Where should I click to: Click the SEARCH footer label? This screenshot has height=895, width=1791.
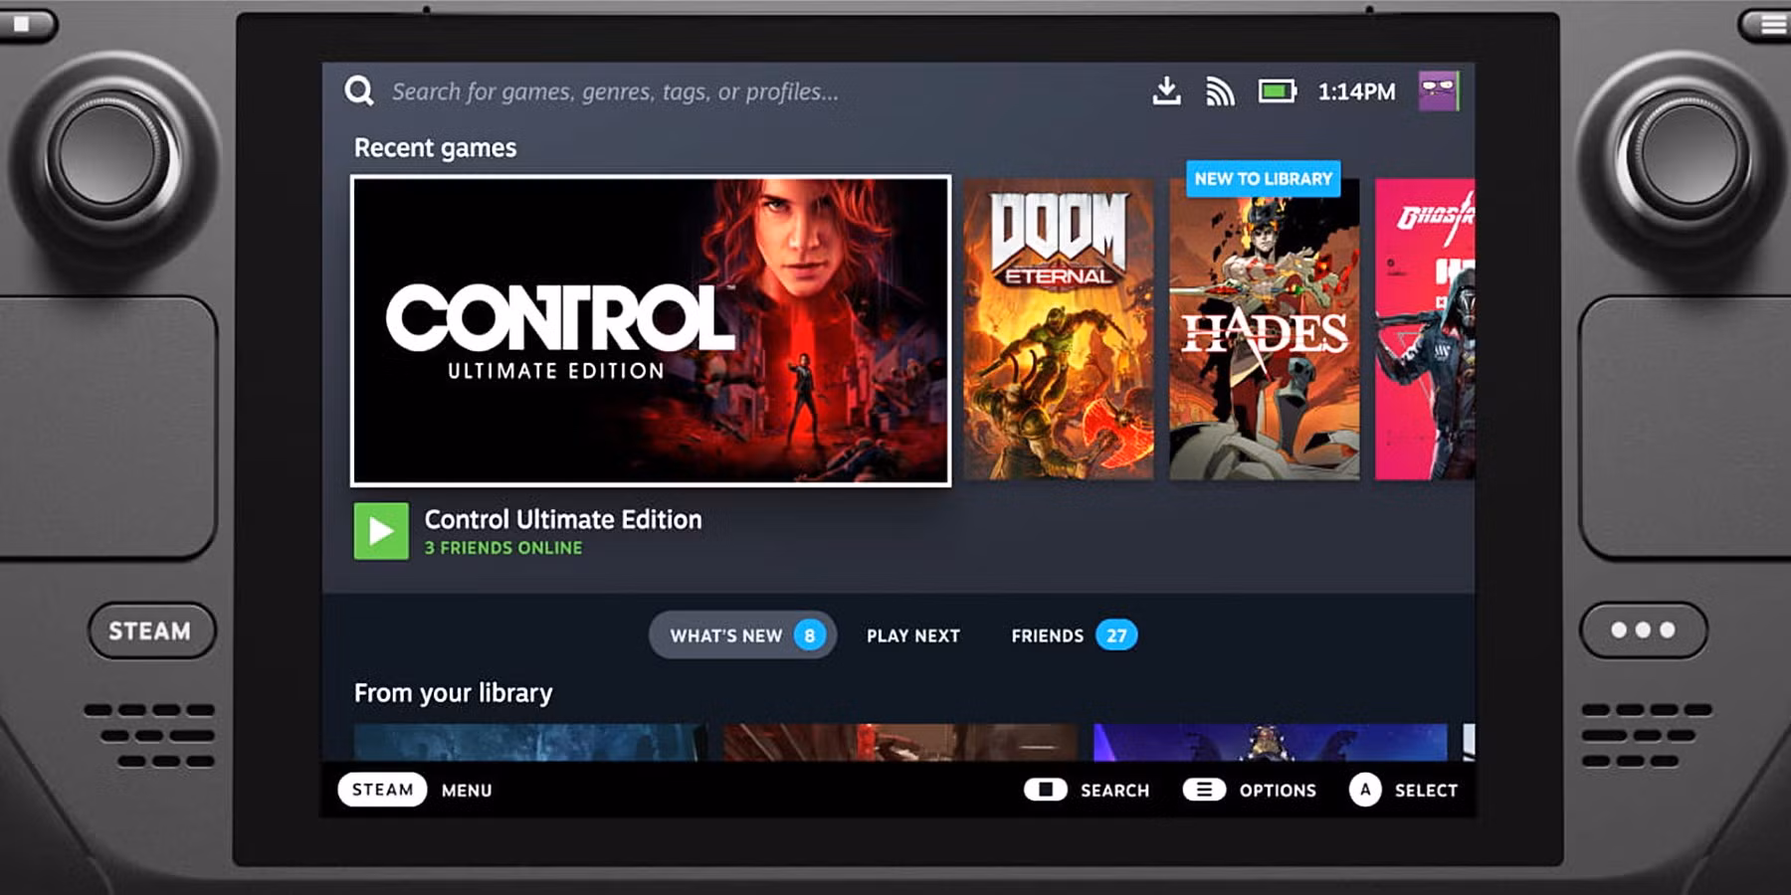pyautogui.click(x=1114, y=791)
